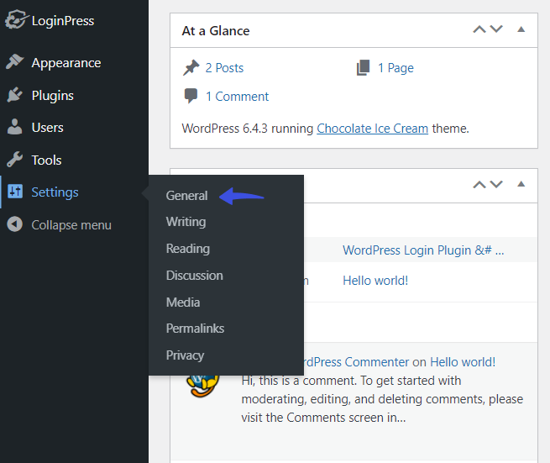Click Collapse menu label

71,225
